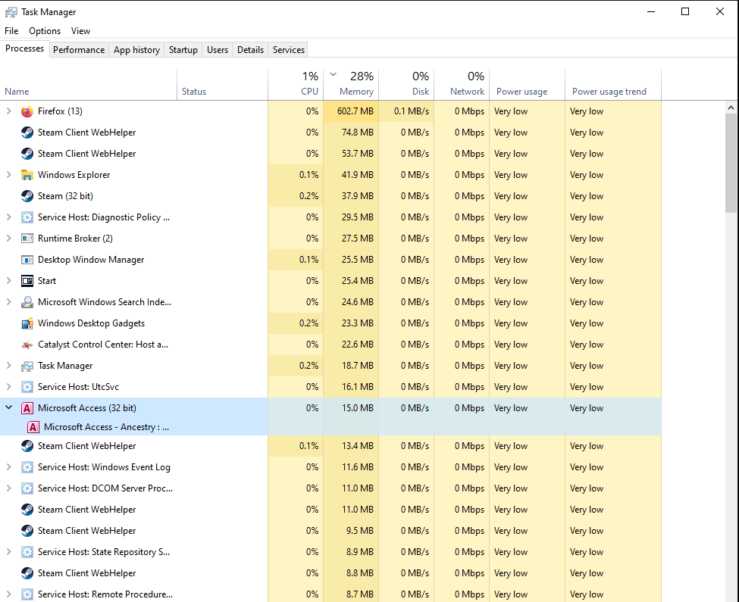739x602 pixels.
Task: Click the Steam Client WebHelper icon using 8.8 MB
Action: point(27,573)
